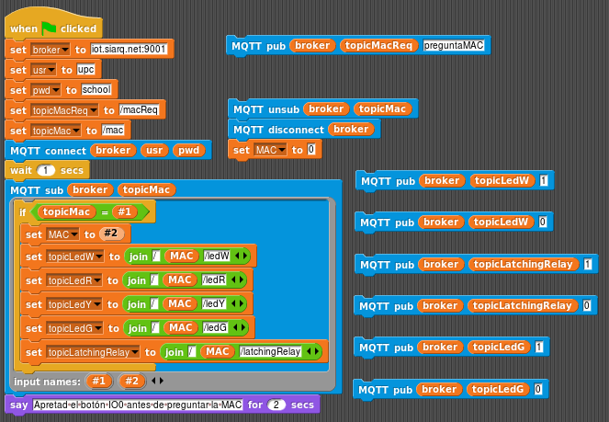
Task: Click the input names arrows control
Action: (x=157, y=381)
